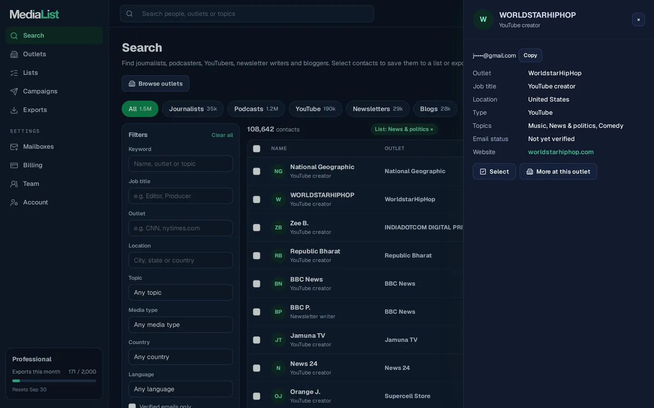Open the Team people icon

coord(14,184)
